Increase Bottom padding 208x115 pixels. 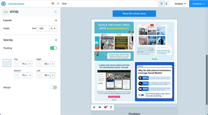[30, 75]
